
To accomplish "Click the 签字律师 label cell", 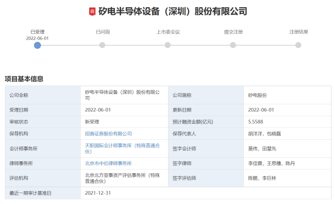I will click(x=206, y=163).
